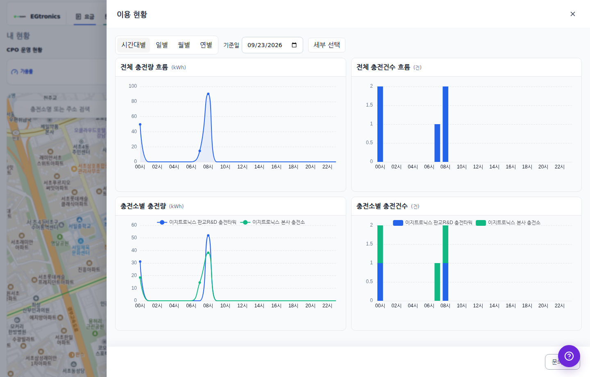Toggle 이지트로닉스 판교R&D 충전타워 legend in line chart
Viewport: 590px width, 377px height.
tap(197, 222)
